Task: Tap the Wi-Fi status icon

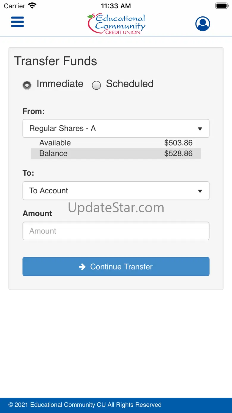Action: click(x=32, y=6)
